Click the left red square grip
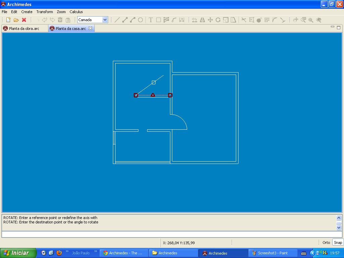This screenshot has width=344, height=258. [136, 95]
